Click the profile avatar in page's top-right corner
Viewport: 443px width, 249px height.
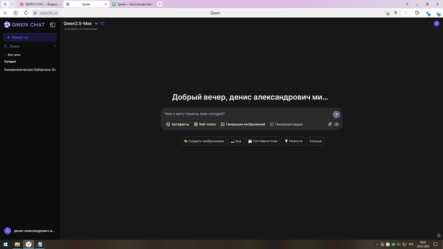coord(436,24)
